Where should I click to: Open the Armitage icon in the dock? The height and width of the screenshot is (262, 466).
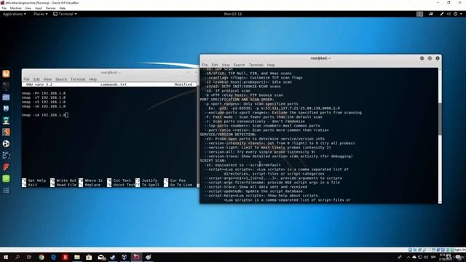(6, 120)
